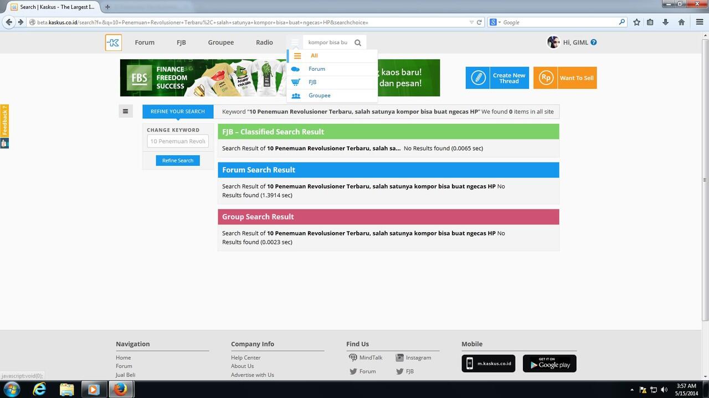Click the Google search field in browser
Image resolution: width=709 pixels, height=398 pixels.
559,23
